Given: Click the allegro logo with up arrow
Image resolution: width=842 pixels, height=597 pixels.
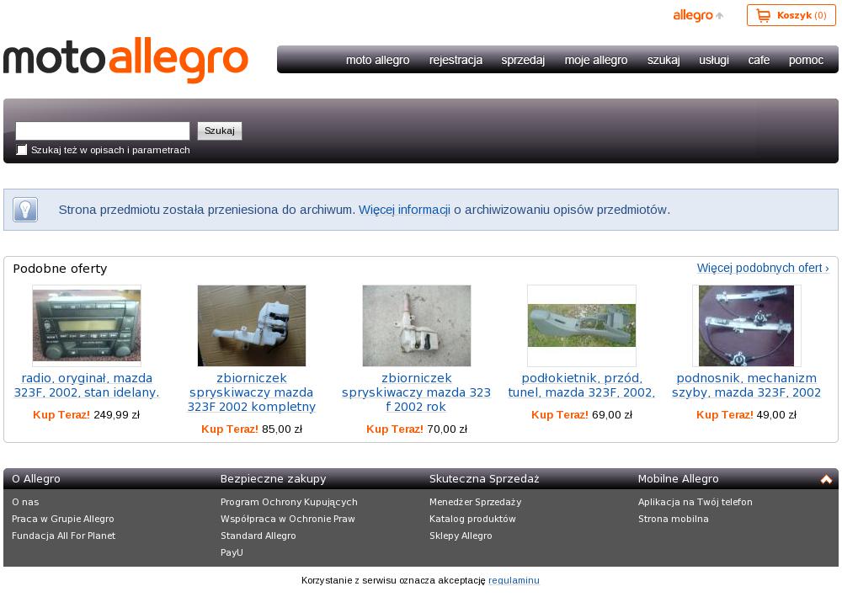Looking at the screenshot, I should pyautogui.click(x=698, y=15).
